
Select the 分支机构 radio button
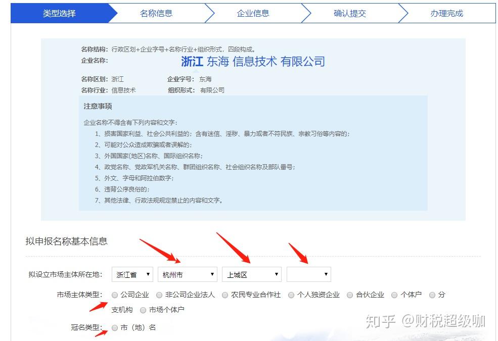(432, 295)
